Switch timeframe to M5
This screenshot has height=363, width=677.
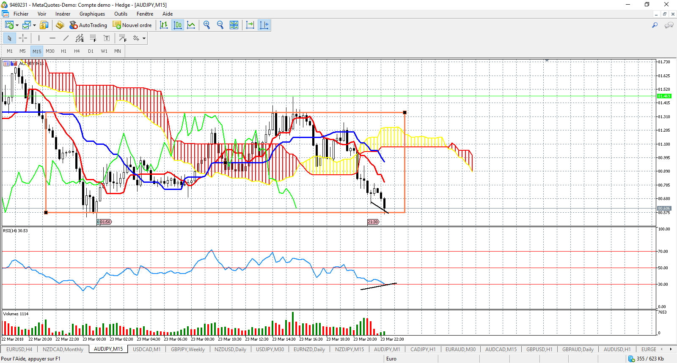(x=23, y=51)
